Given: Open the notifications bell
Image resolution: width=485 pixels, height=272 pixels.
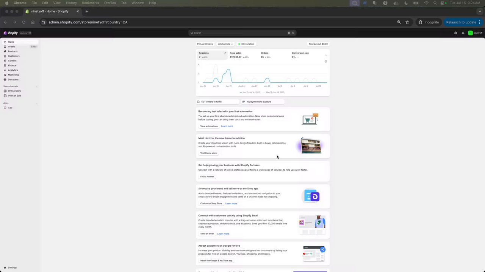Looking at the screenshot, I should (x=463, y=33).
